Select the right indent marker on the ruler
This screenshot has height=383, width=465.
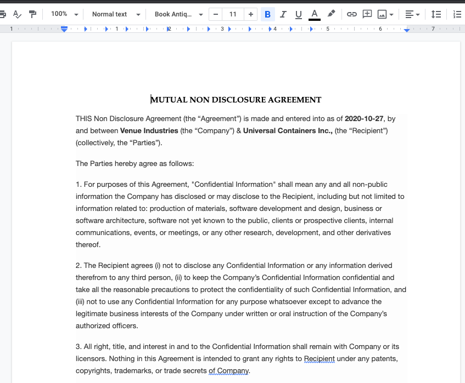pyautogui.click(x=407, y=30)
